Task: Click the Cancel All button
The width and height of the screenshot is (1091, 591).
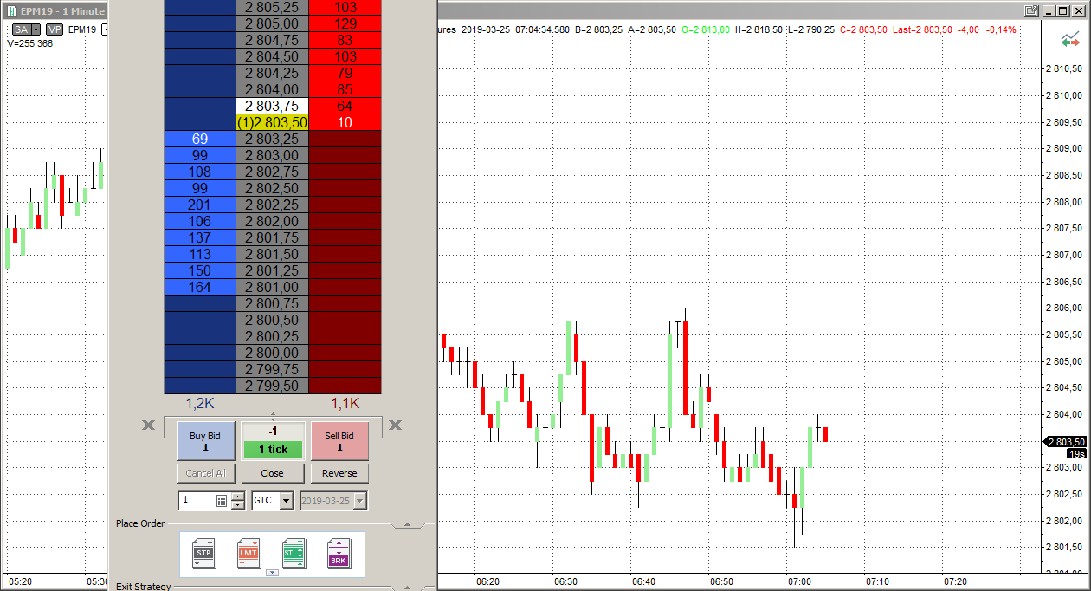Action: pos(206,473)
